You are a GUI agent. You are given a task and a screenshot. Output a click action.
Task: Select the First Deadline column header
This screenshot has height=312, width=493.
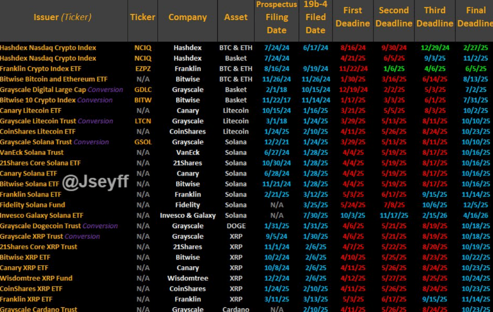pos(353,17)
